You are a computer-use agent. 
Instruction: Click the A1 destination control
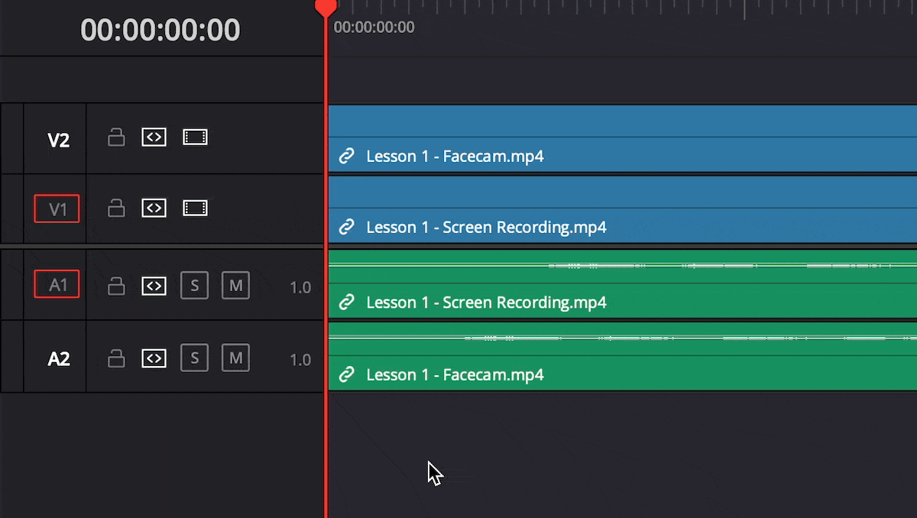tap(57, 284)
